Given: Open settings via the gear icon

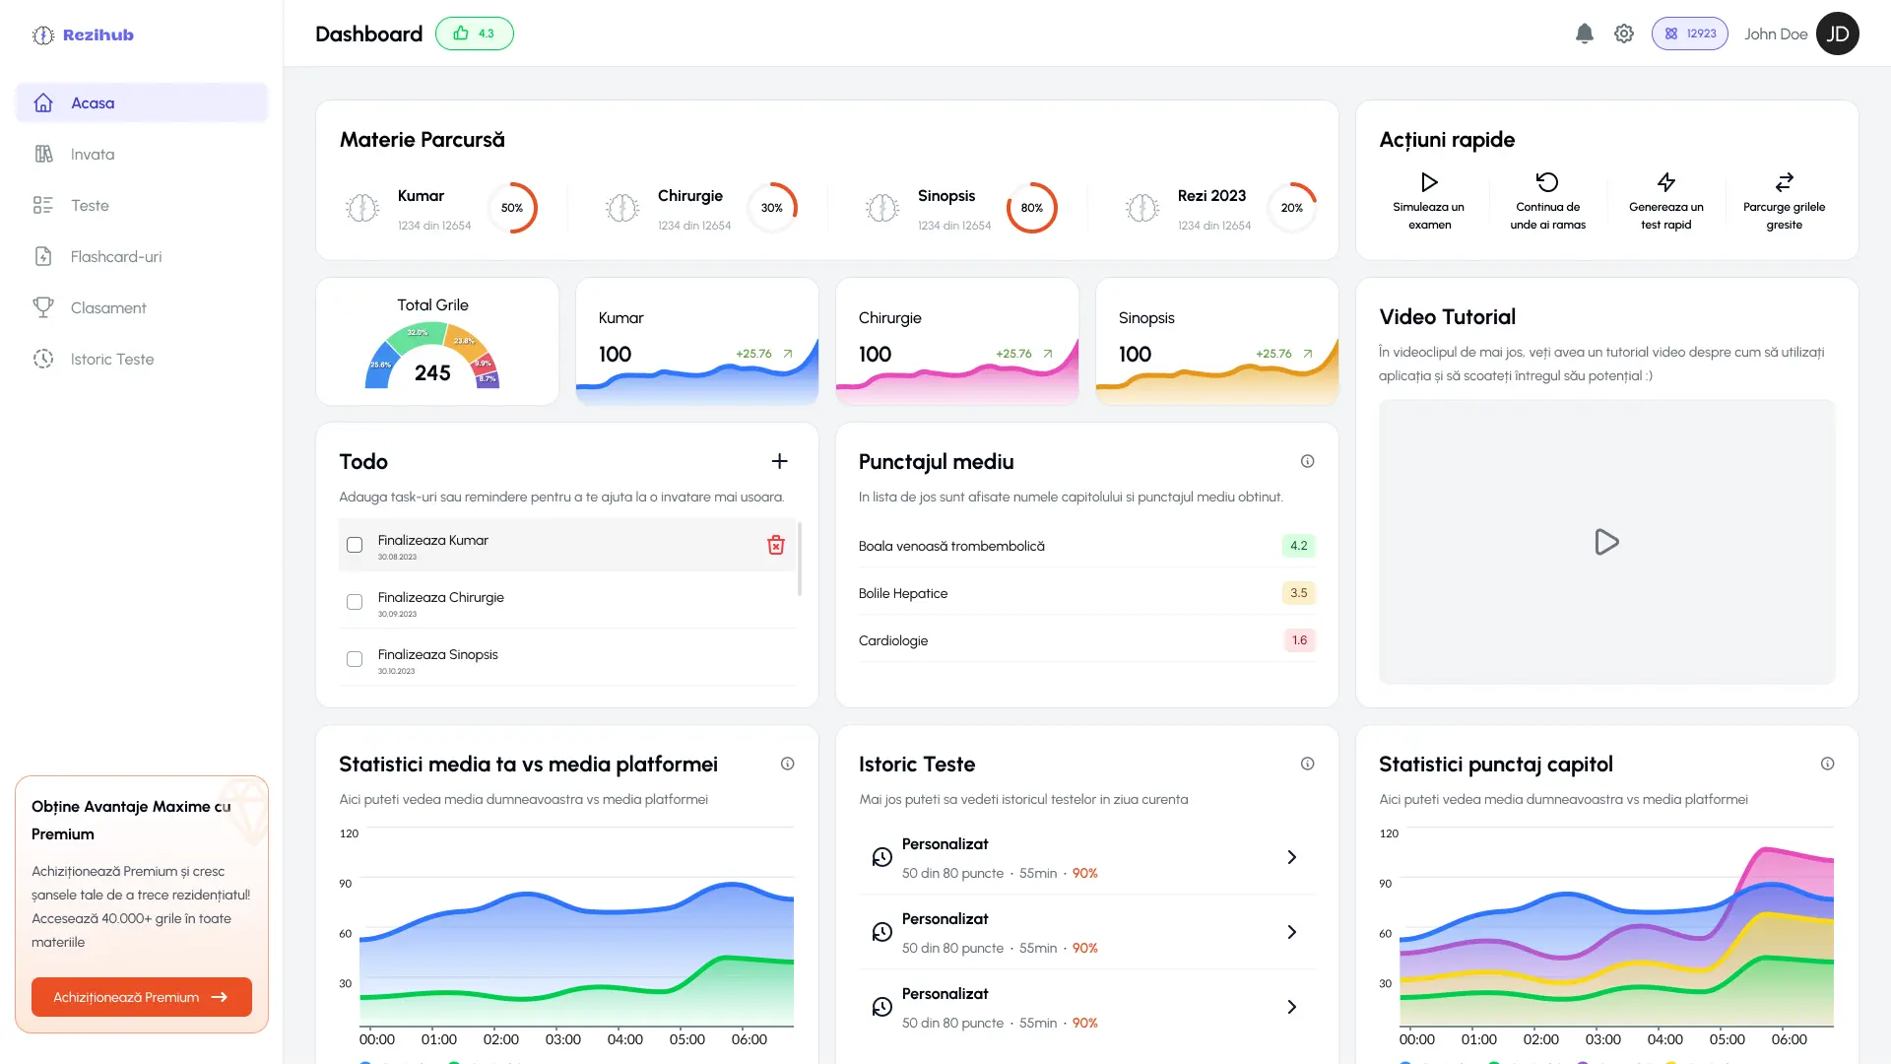Looking at the screenshot, I should pyautogui.click(x=1624, y=33).
